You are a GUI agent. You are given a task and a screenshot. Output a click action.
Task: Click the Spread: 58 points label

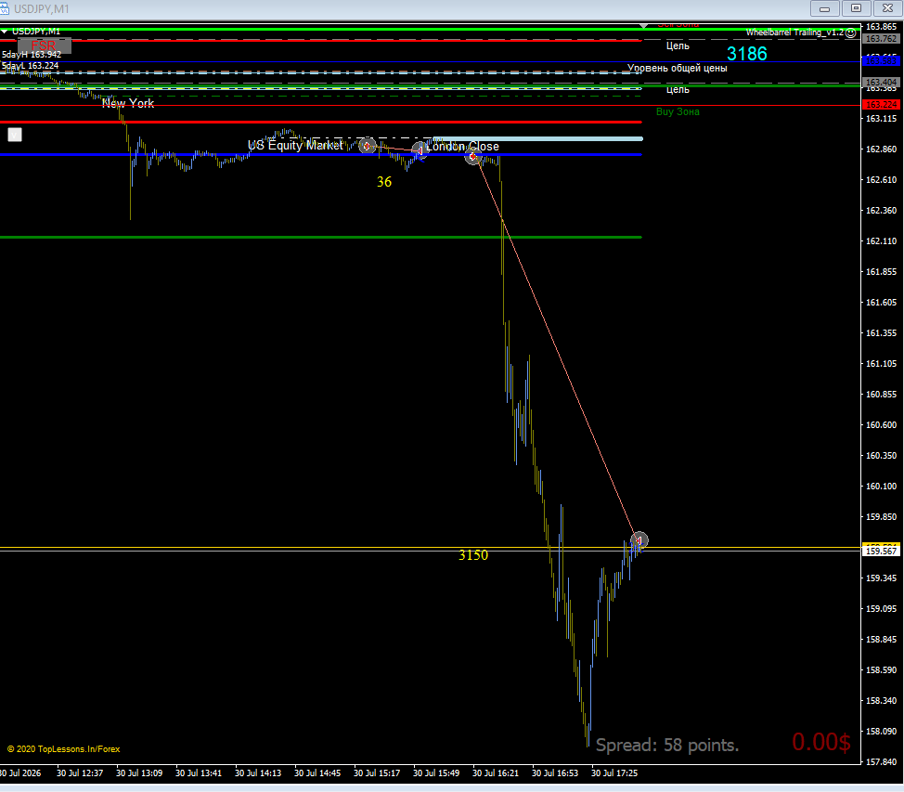coord(667,746)
